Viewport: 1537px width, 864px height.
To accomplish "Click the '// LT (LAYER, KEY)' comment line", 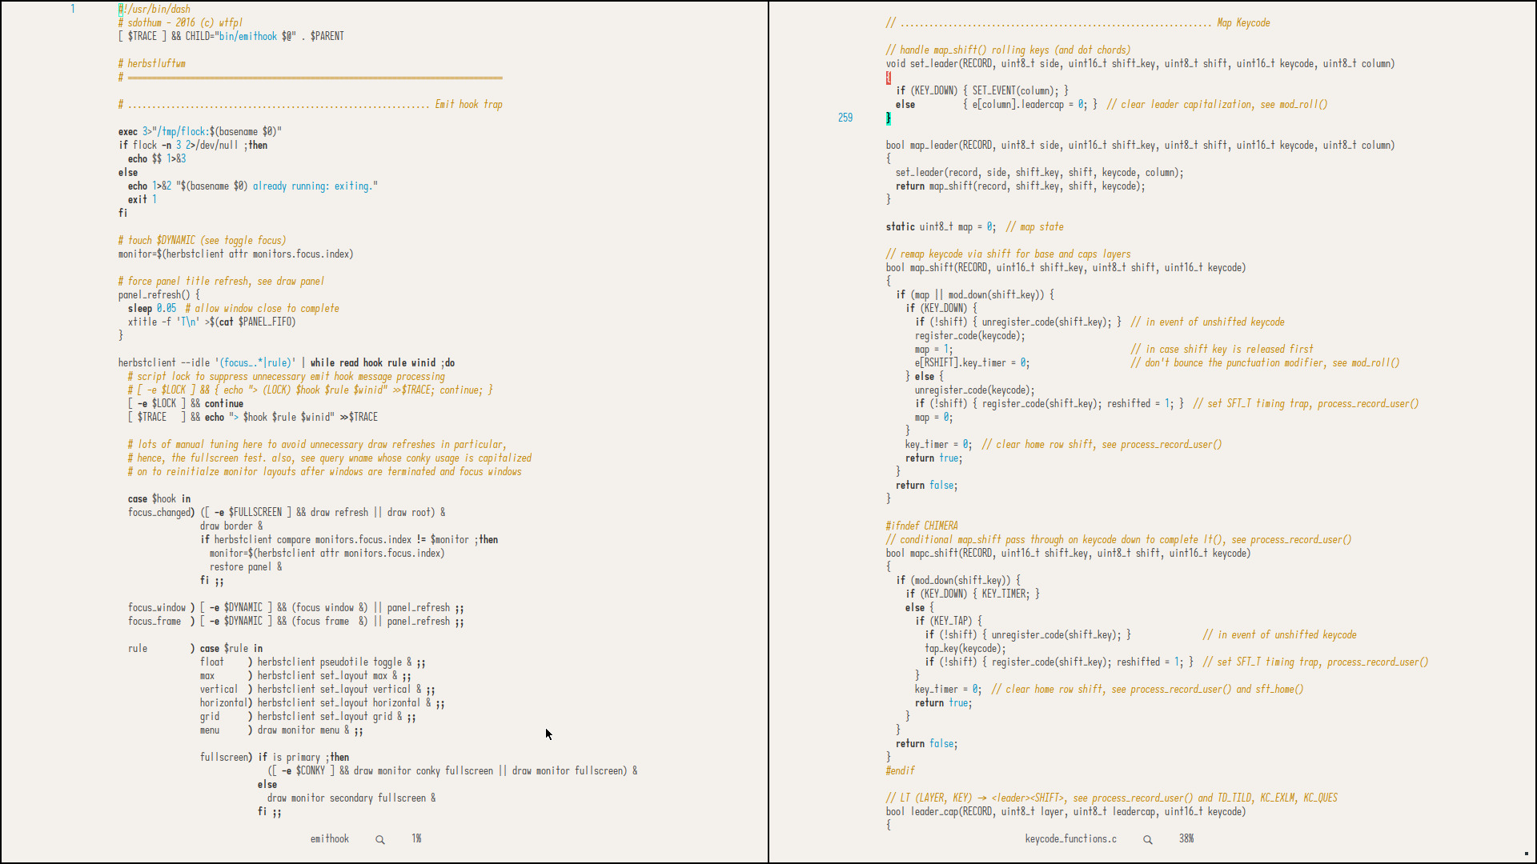I will 1112,798.
